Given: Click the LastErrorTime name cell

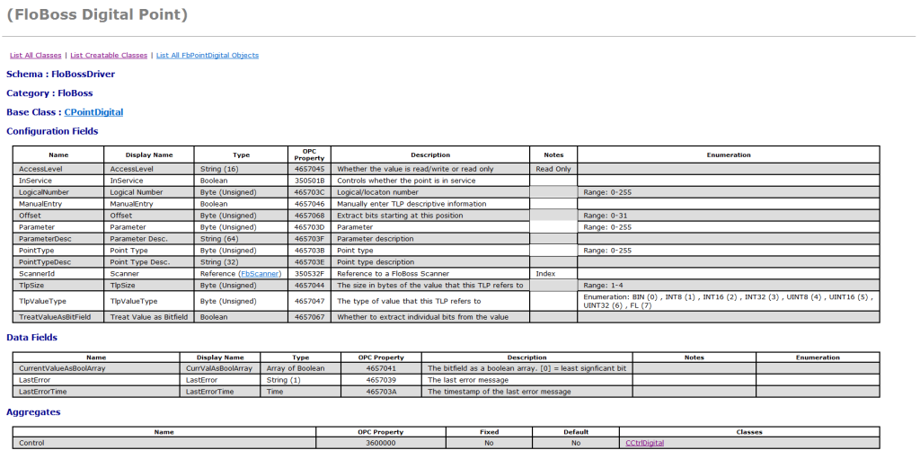Looking at the screenshot, I should click(96, 392).
